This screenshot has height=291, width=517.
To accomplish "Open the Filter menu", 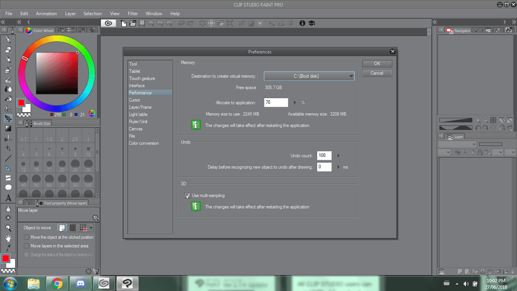I will pyautogui.click(x=132, y=13).
